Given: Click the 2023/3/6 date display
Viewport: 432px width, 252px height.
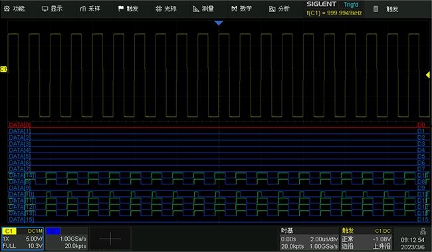Looking at the screenshot, I should (413, 247).
